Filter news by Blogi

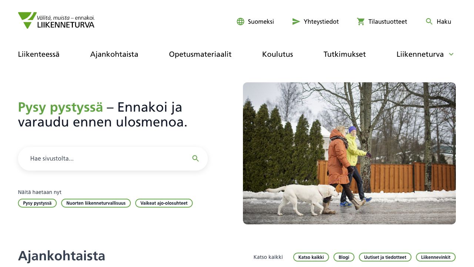pyautogui.click(x=344, y=257)
